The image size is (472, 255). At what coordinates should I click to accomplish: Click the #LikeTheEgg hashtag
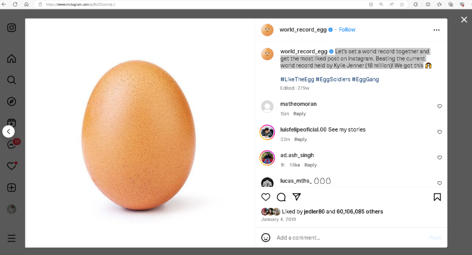[297, 79]
